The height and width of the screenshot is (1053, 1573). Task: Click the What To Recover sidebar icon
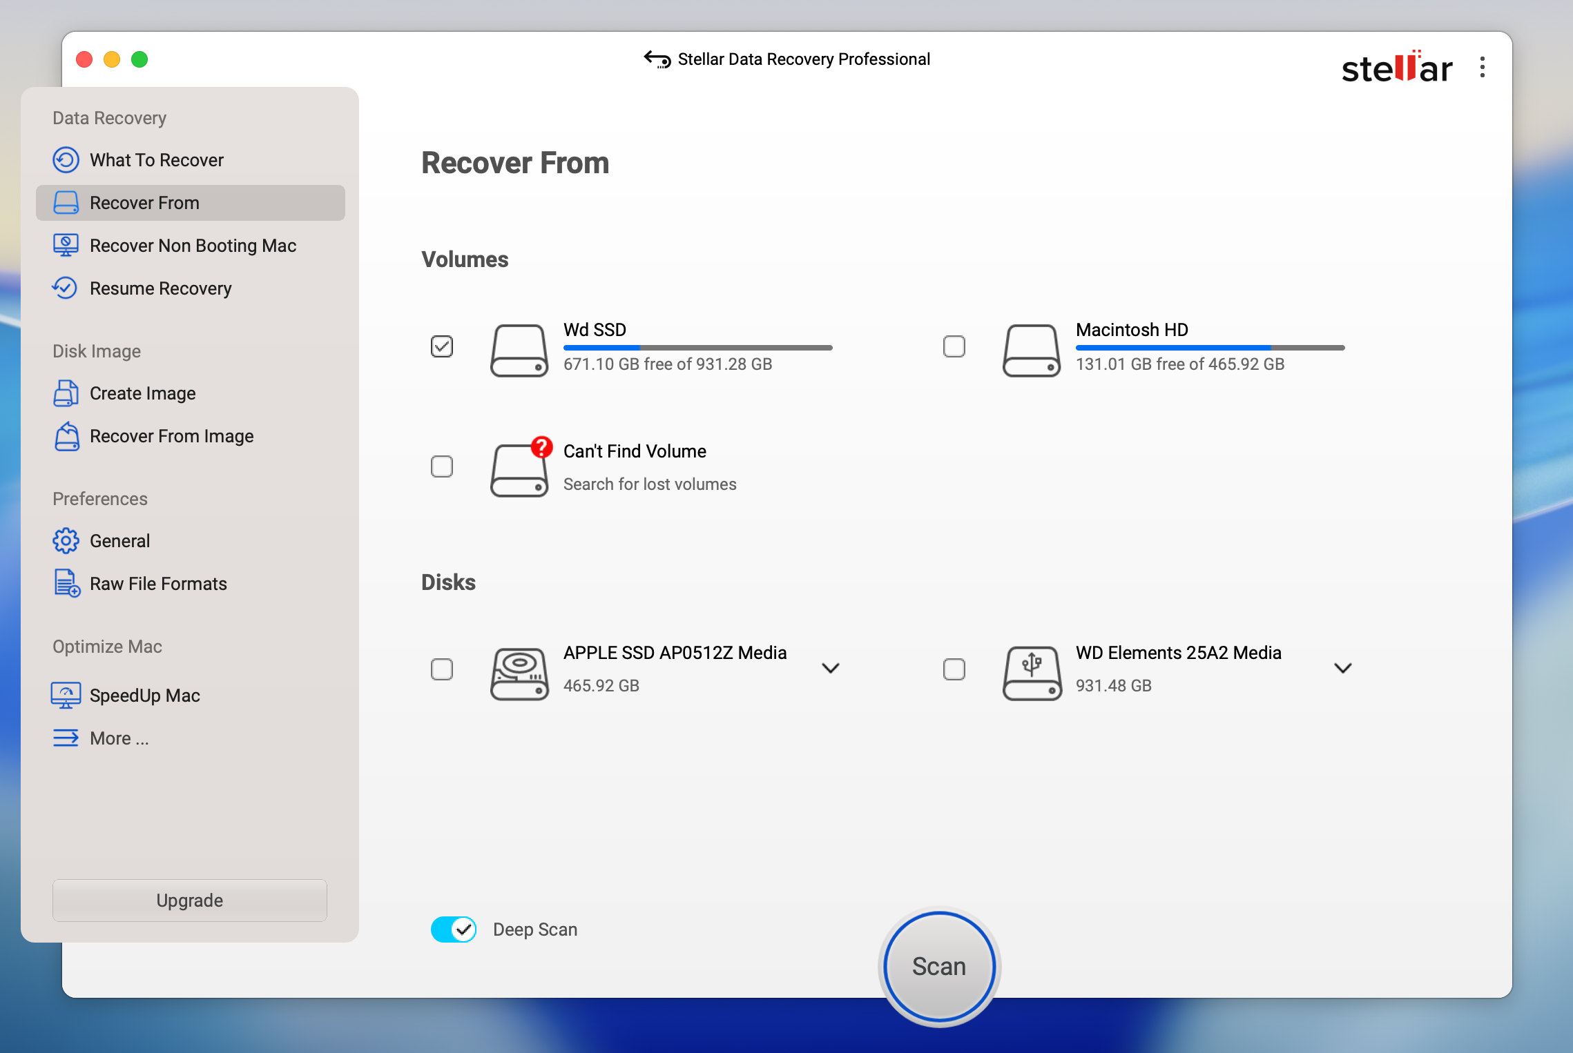(66, 160)
